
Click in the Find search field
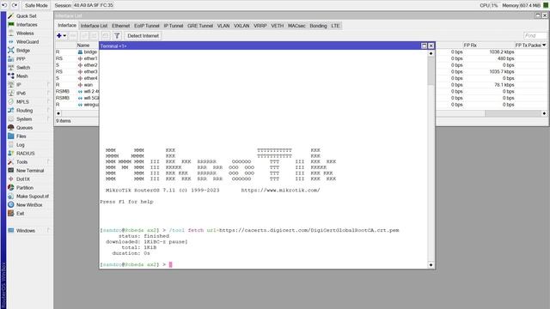(x=535, y=36)
